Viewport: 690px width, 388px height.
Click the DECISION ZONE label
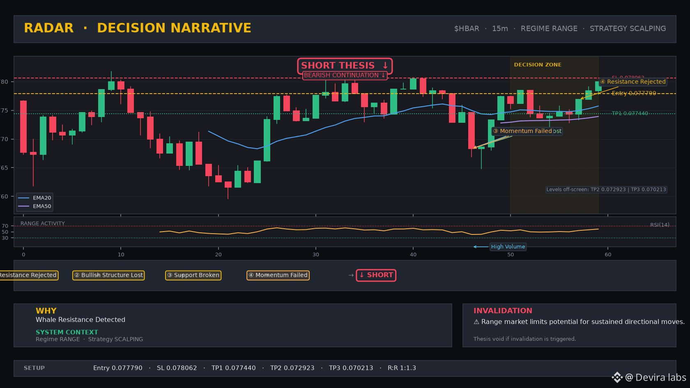(x=538, y=65)
